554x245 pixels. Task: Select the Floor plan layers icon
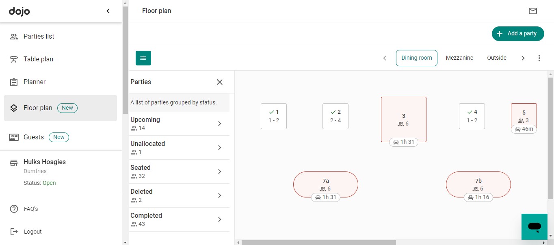coord(13,108)
